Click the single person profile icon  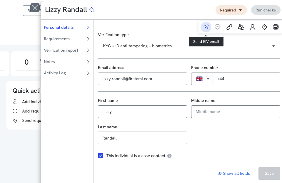[253, 27]
